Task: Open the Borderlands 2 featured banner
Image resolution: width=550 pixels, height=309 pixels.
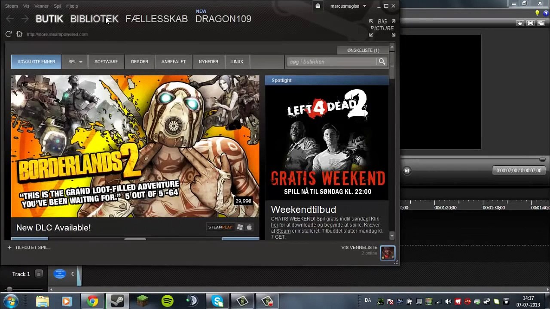Action: point(135,146)
